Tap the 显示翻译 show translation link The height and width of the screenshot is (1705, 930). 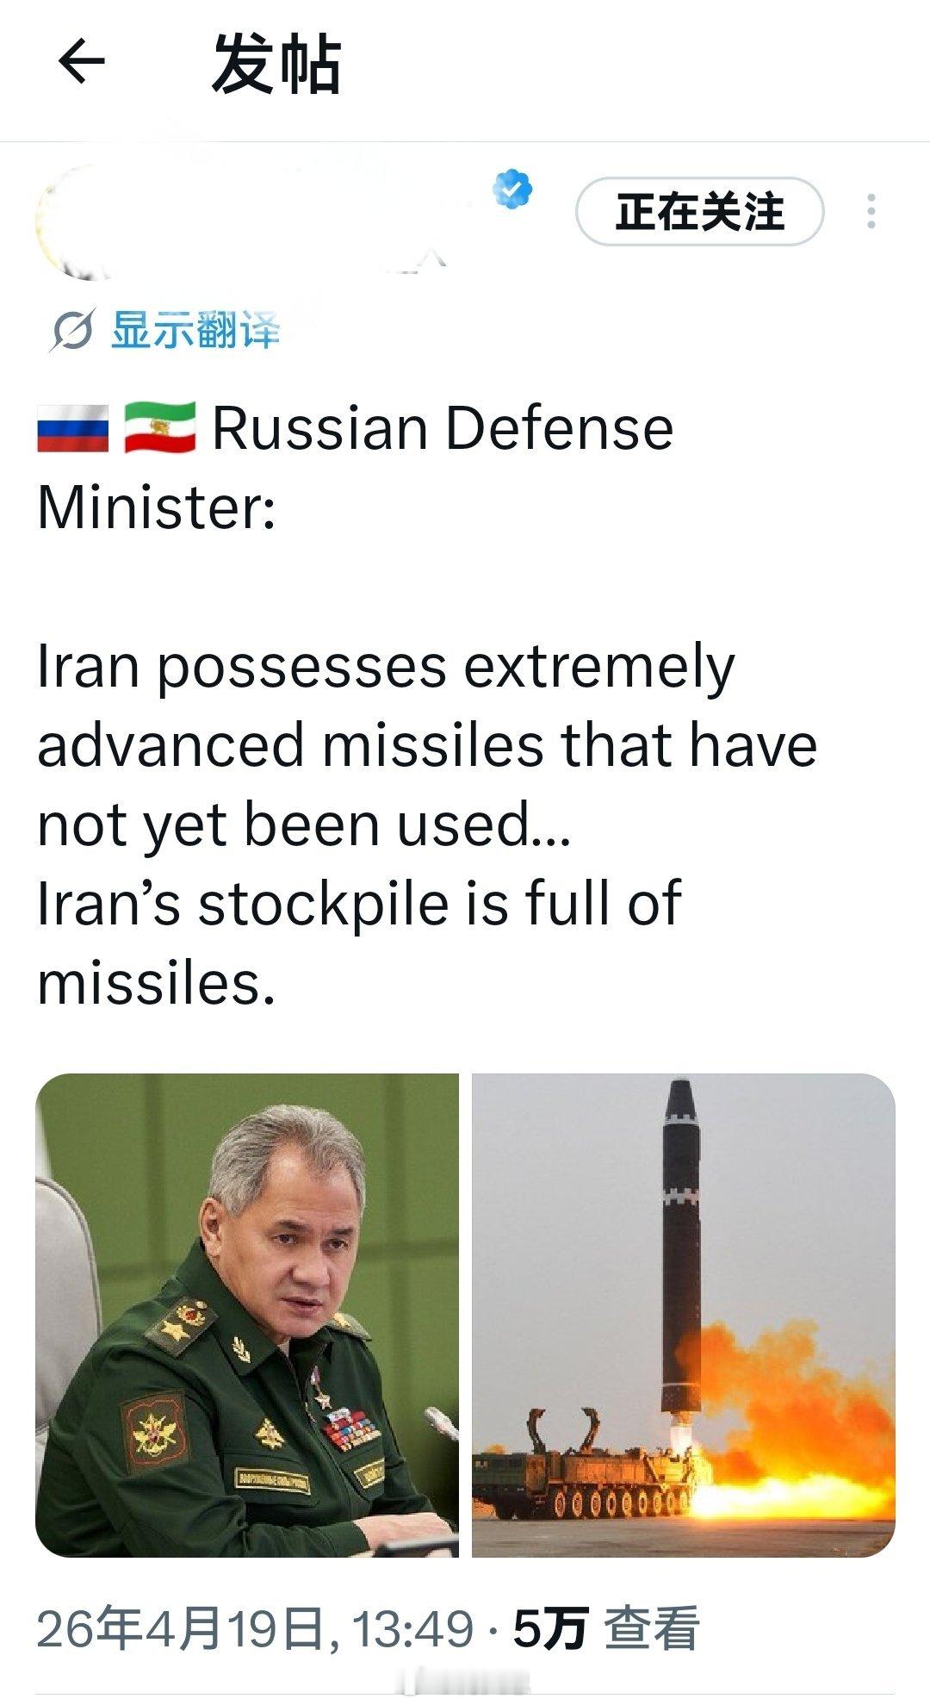(195, 330)
